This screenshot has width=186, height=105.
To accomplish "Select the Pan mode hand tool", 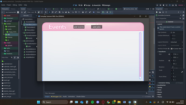I will [66, 12].
